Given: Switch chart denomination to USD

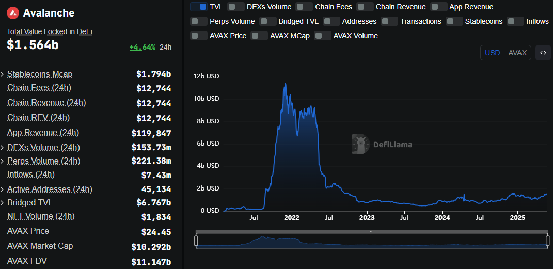Looking at the screenshot, I should coord(492,53).
